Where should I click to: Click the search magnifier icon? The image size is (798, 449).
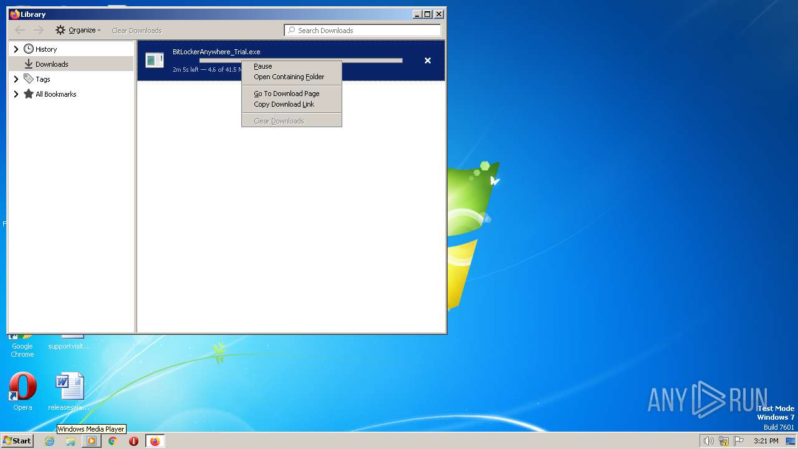coord(291,30)
